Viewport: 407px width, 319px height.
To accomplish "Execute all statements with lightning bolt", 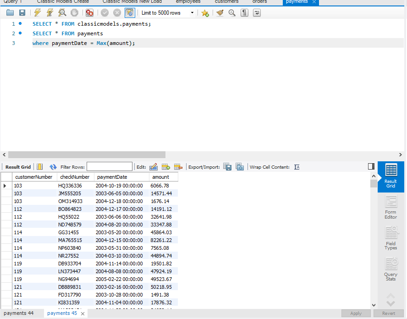I will (x=38, y=13).
